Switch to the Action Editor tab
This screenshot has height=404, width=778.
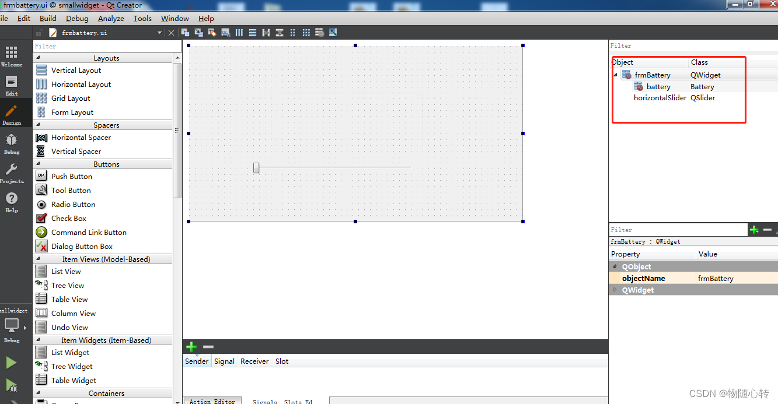[x=212, y=401]
